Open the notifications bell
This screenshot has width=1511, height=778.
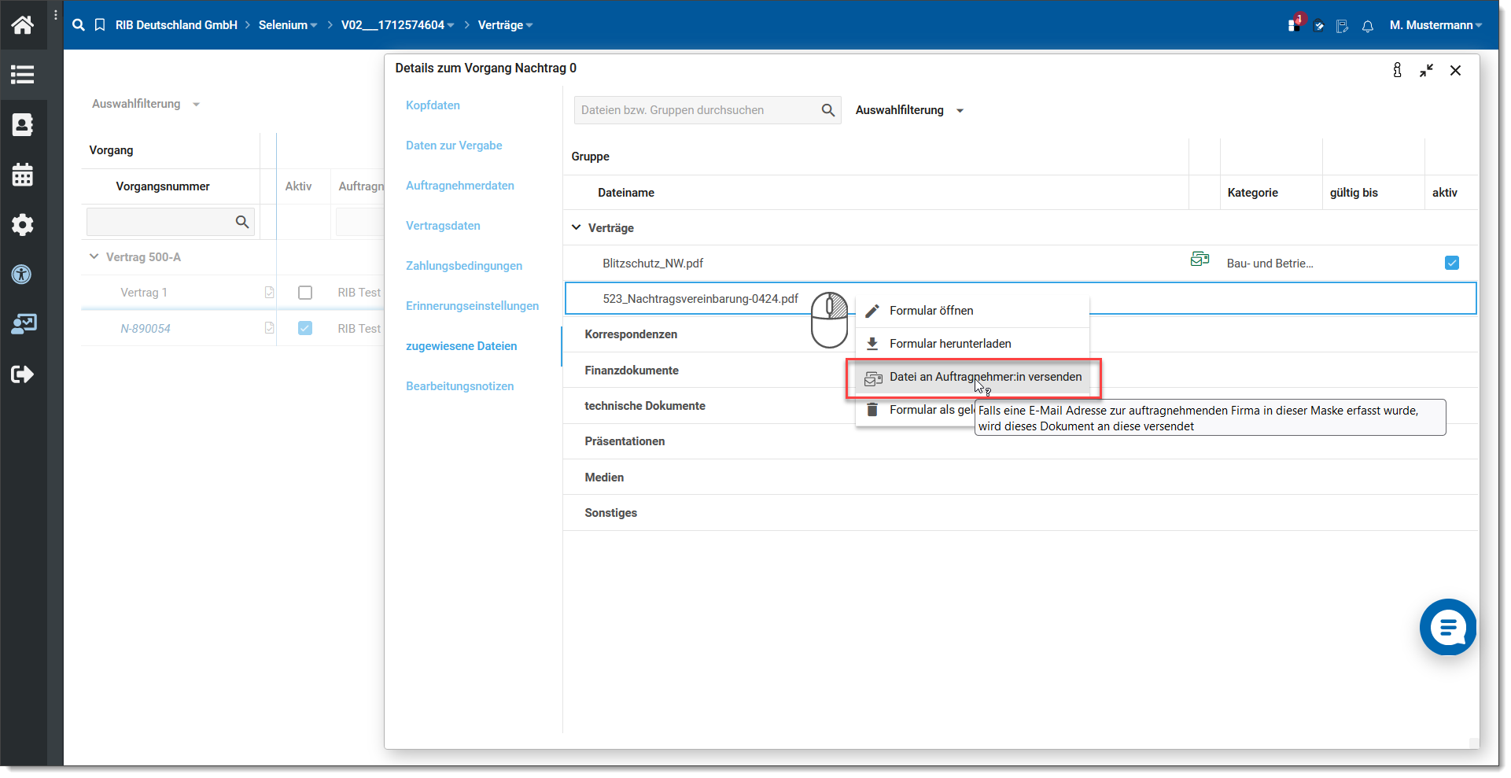tap(1368, 26)
